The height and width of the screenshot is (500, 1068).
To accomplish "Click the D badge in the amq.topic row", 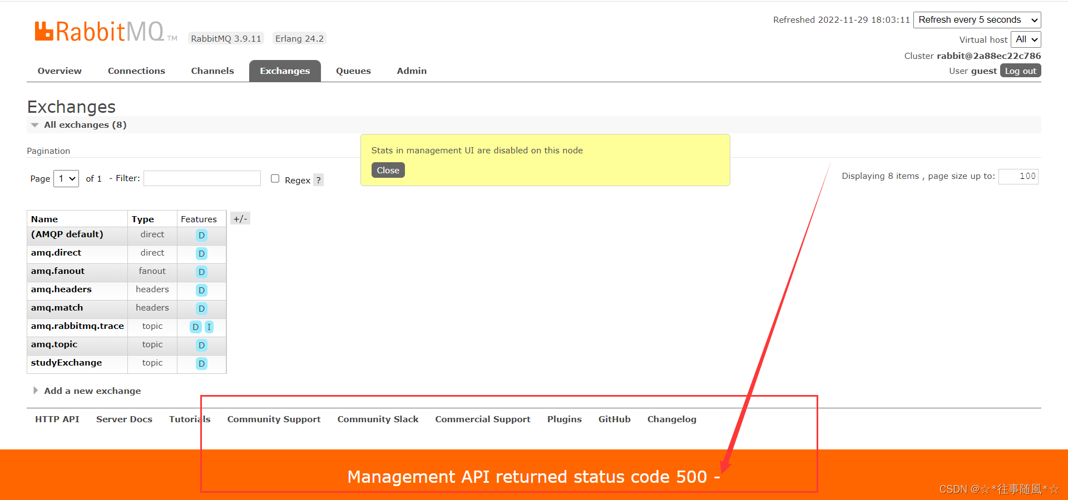I will point(201,346).
